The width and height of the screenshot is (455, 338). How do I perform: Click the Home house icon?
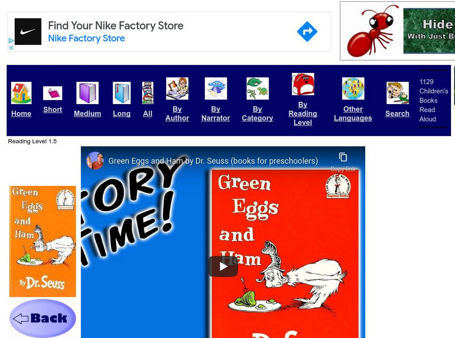click(21, 93)
